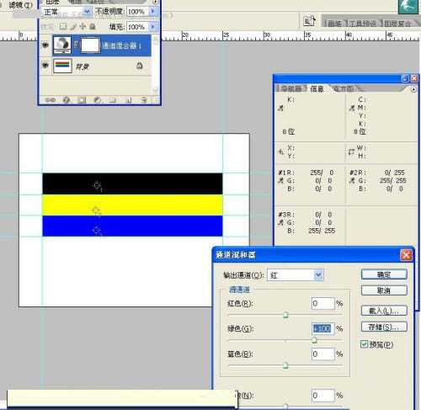Open the file browser icon in options bar

pos(309,21)
